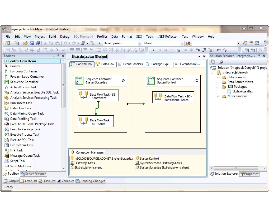Open the Default platform dropdown
The height and width of the screenshot is (217, 269).
pyautogui.click(x=182, y=43)
